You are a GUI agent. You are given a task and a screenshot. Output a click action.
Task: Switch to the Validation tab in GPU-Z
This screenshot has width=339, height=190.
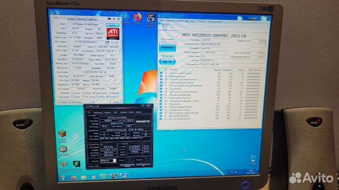(x=93, y=19)
